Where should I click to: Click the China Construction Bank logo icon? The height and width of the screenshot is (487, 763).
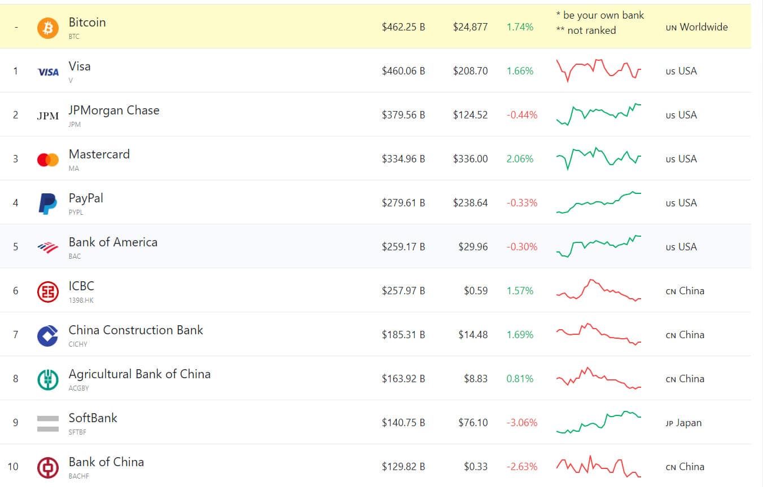pos(48,335)
